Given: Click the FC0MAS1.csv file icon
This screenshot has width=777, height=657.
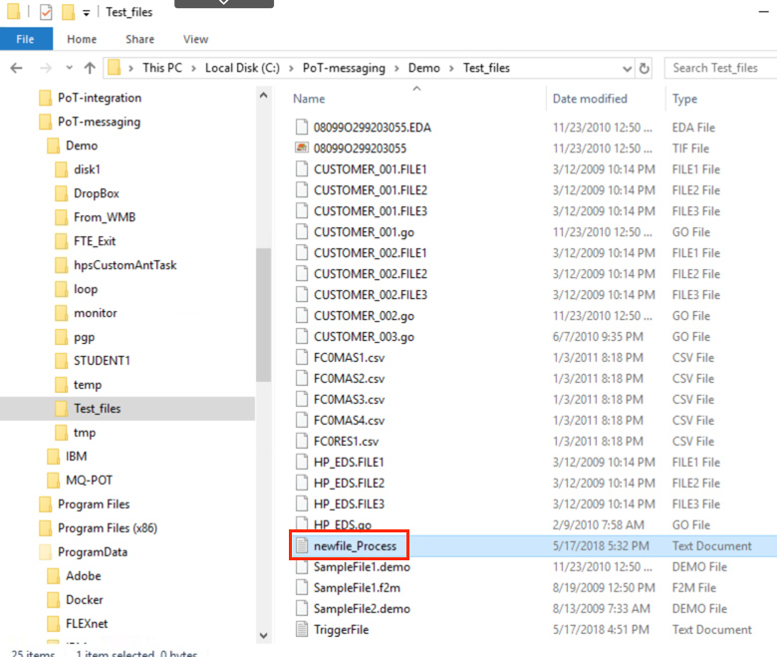Looking at the screenshot, I should (x=302, y=358).
